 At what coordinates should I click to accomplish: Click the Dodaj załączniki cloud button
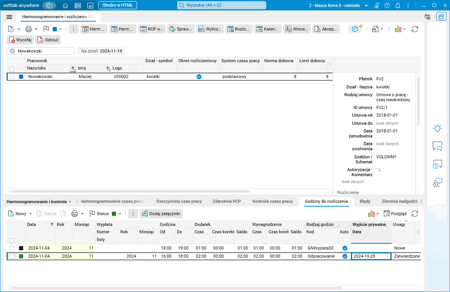click(x=161, y=214)
